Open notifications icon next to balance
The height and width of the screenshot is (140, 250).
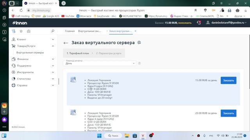199,23
